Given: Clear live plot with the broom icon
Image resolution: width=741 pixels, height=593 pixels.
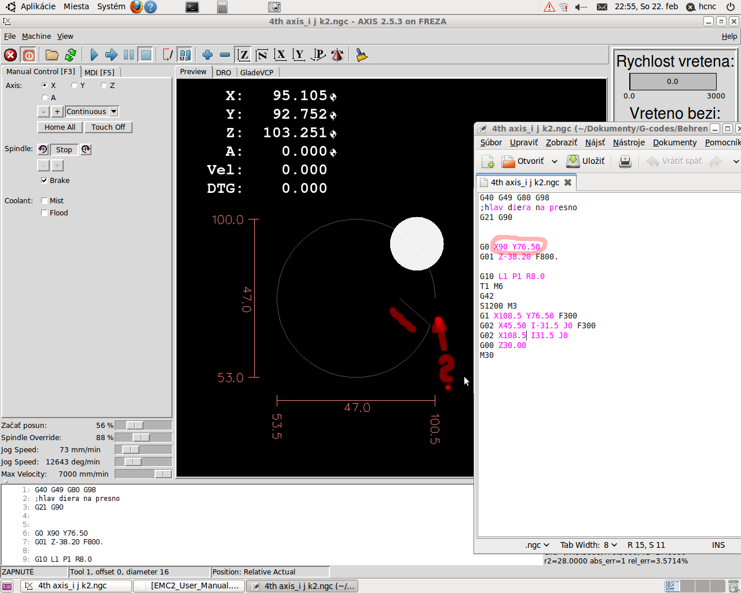Looking at the screenshot, I should (x=362, y=55).
